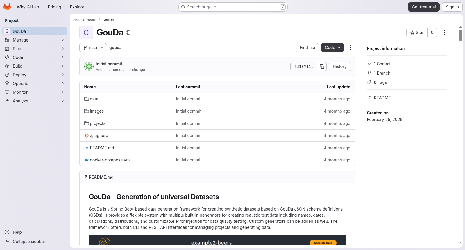This screenshot has height=250, width=465.
Task: Open the project actions kebab menu beside Star
Action: click(444, 33)
